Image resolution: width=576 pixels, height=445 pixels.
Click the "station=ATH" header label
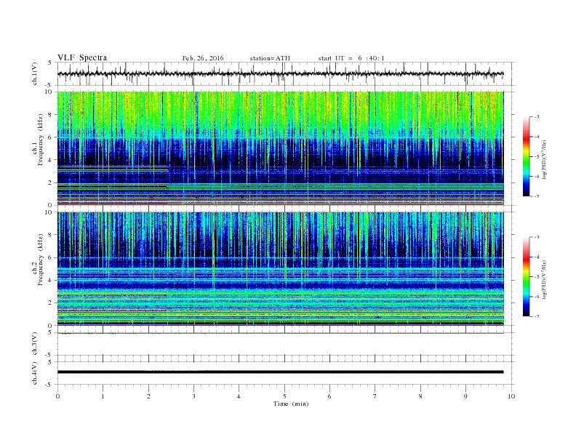[270, 58]
